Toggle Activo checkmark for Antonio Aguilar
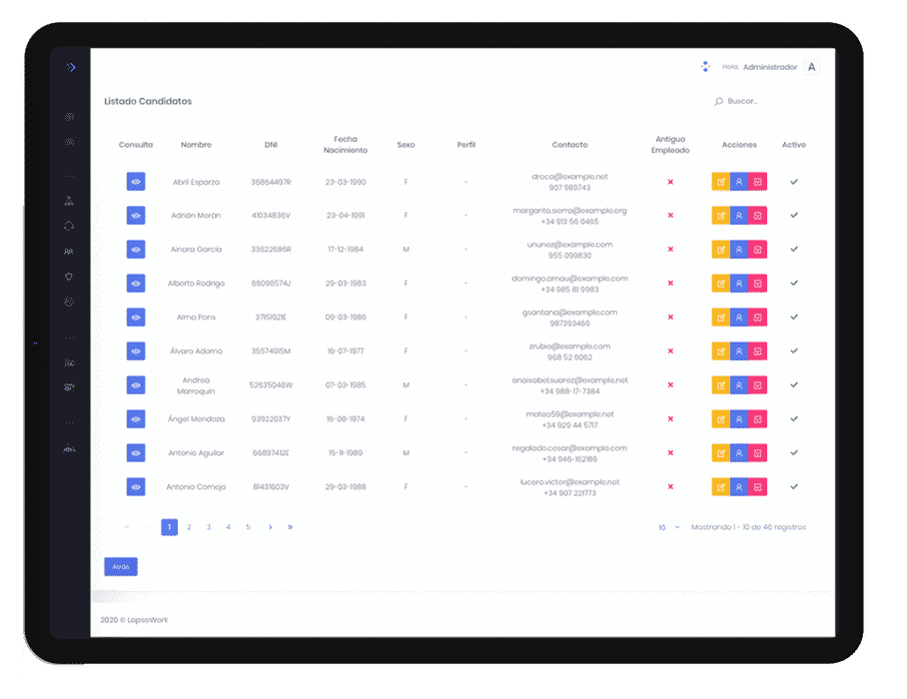The height and width of the screenshot is (699, 907). [794, 453]
